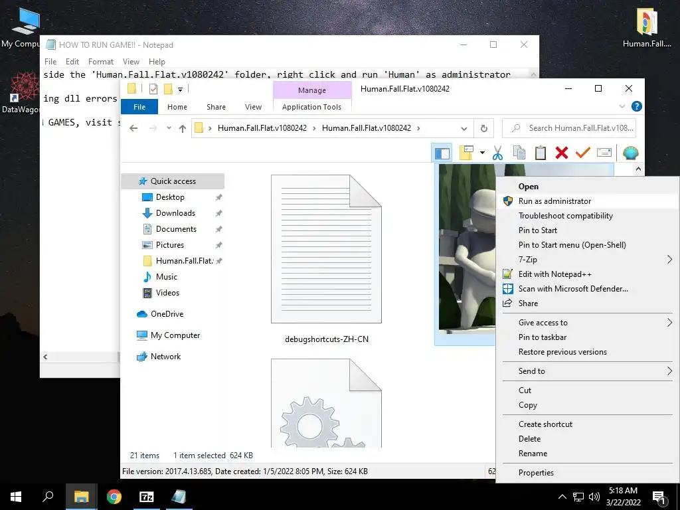Open the Application Tools ribbon tab

pos(311,107)
